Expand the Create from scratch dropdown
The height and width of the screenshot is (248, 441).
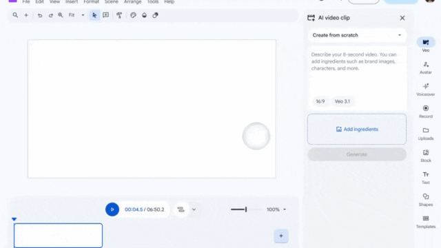click(x=357, y=35)
